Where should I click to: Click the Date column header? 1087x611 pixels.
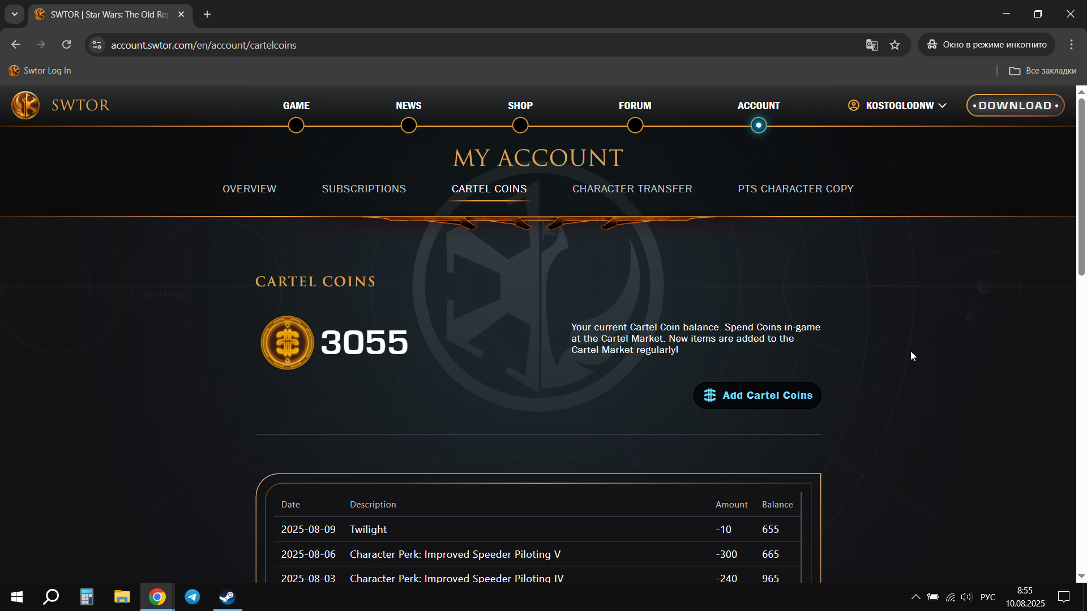[x=290, y=505]
